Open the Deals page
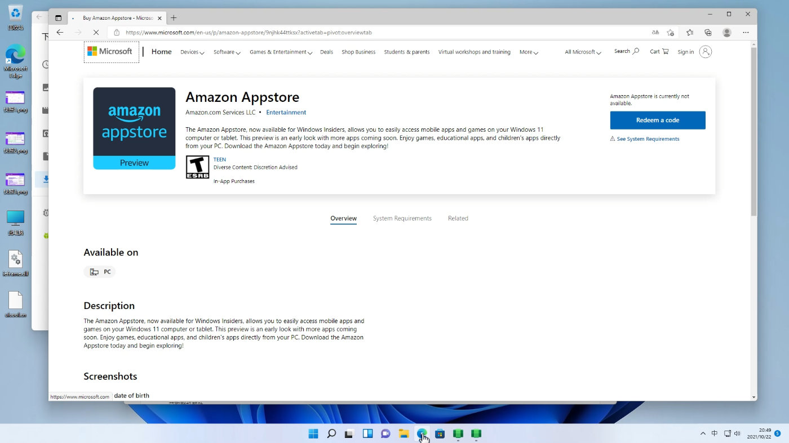The width and height of the screenshot is (789, 443). (326, 52)
